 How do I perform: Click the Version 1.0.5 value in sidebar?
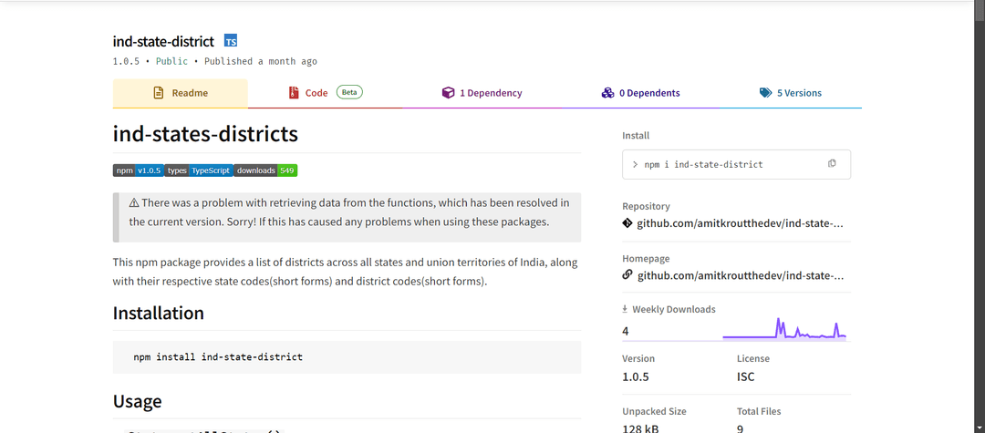pos(635,377)
